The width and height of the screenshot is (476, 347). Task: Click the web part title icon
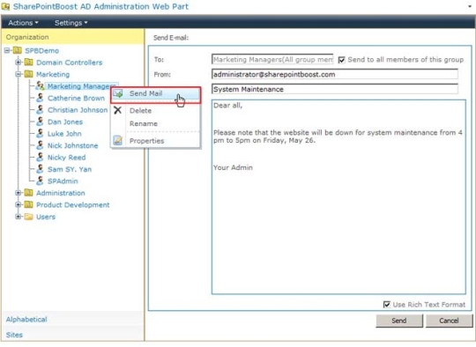pyautogui.click(x=5, y=6)
